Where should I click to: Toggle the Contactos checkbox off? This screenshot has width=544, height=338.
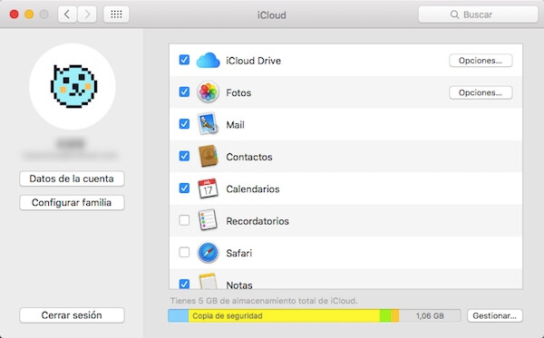tap(184, 156)
